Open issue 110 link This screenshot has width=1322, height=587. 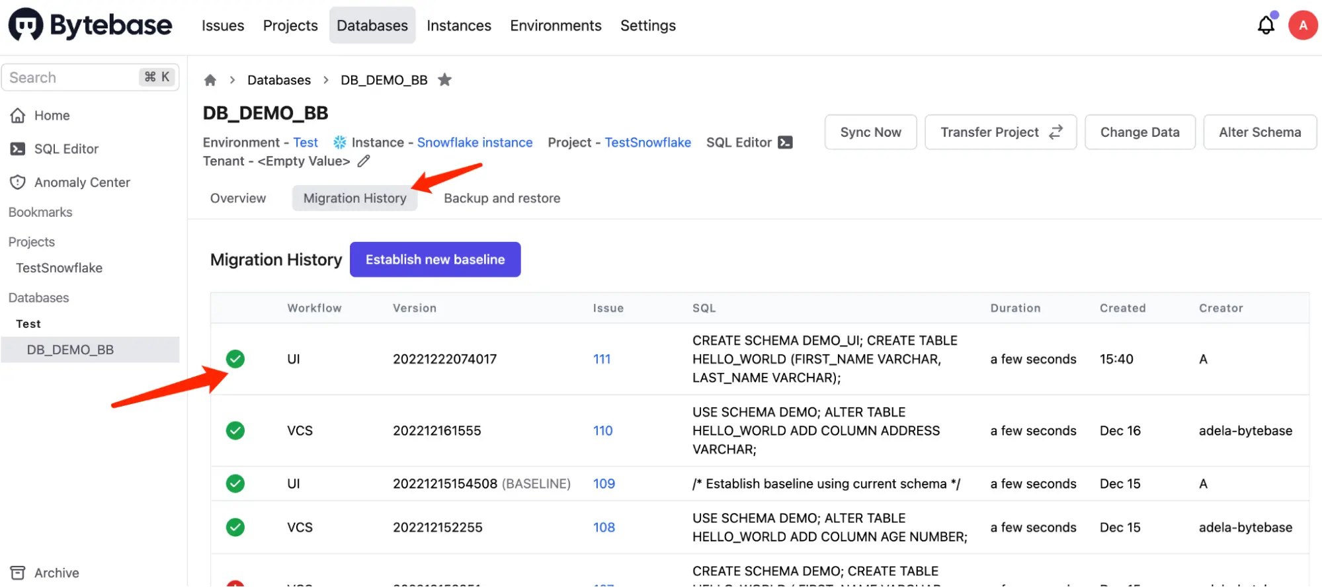(602, 430)
